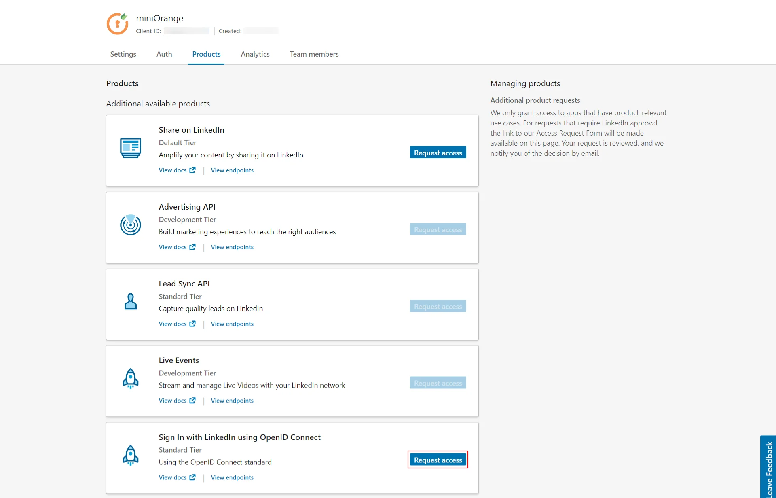Select the Products tab
Image resolution: width=776 pixels, height=498 pixels.
coord(206,54)
